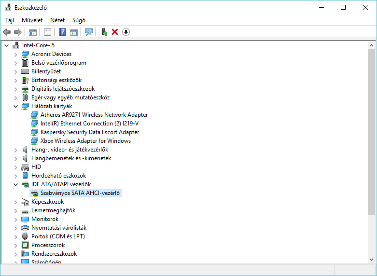Screen dimensions: 377x276
Task: Click the speaker icon beside Hangbemenetek és -kimenetek
Action: click(x=25, y=158)
